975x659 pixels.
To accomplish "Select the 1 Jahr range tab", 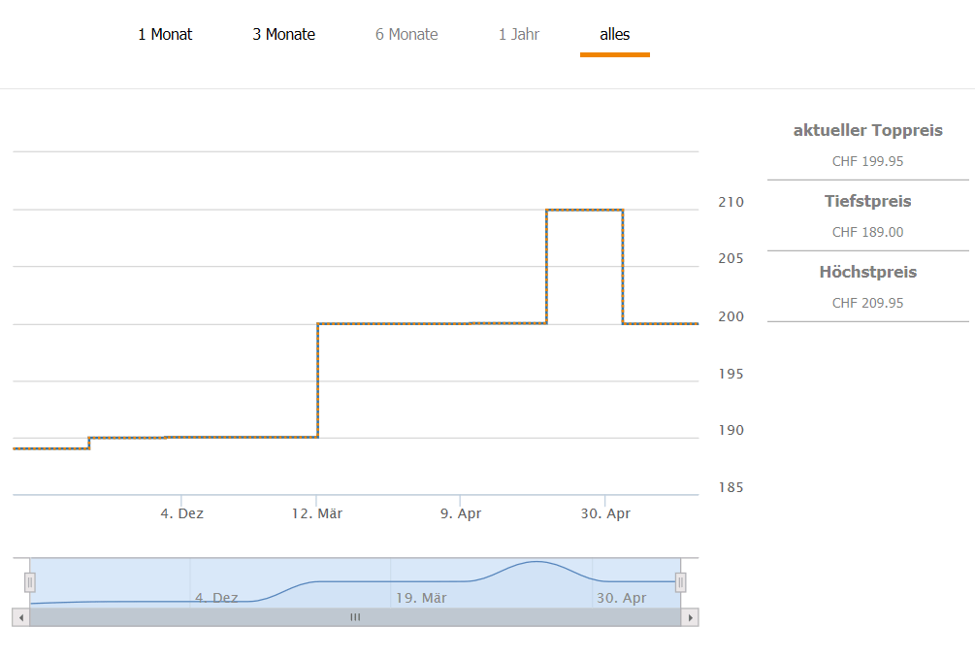I will [x=519, y=35].
